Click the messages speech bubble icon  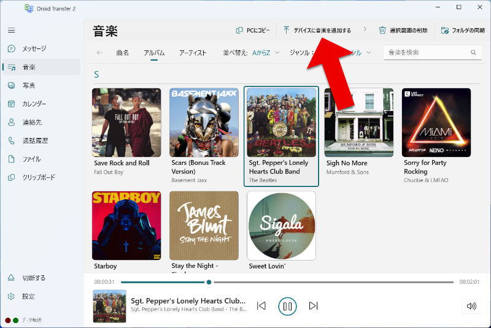click(11, 48)
